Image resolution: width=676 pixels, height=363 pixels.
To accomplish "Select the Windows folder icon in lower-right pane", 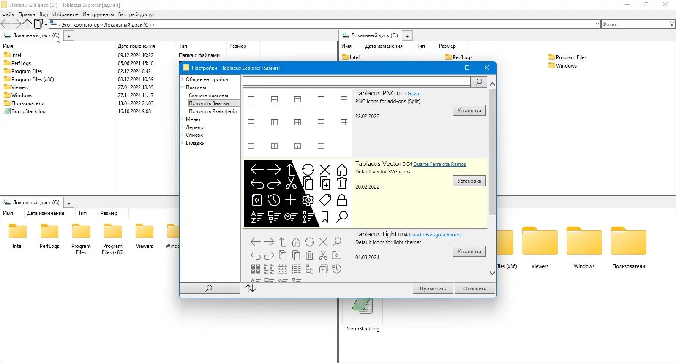I will pos(584,241).
